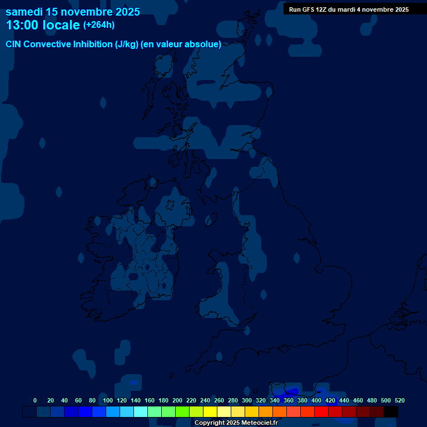Click the Copyright 2025 Meteociel.fr text
Image resolution: width=427 pixels, height=427 pixels.
(236, 423)
